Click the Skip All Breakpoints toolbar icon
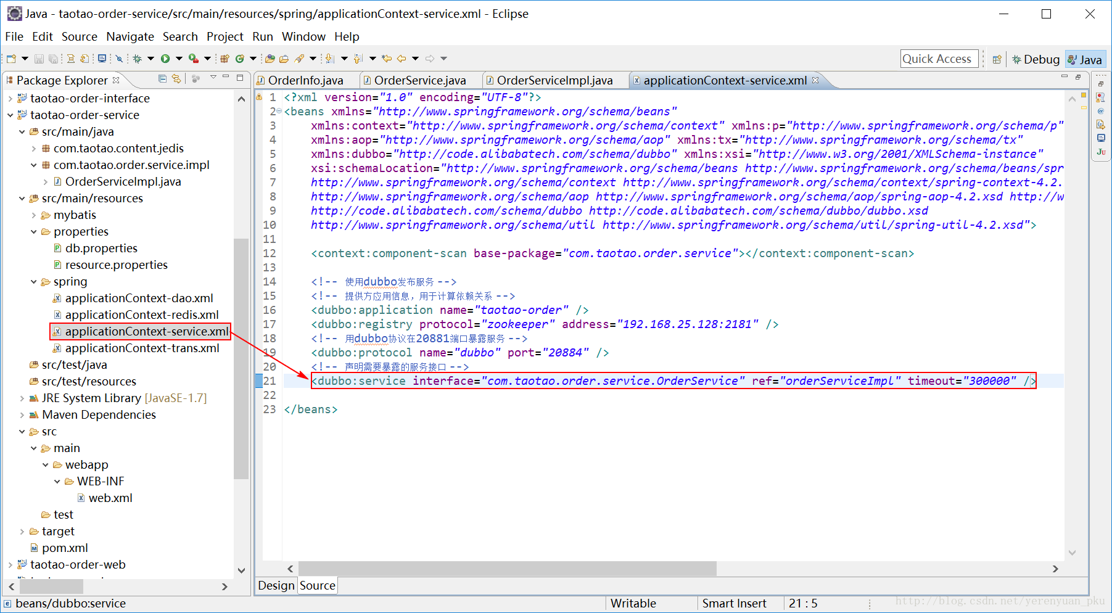Image resolution: width=1112 pixels, height=613 pixels. point(119,59)
